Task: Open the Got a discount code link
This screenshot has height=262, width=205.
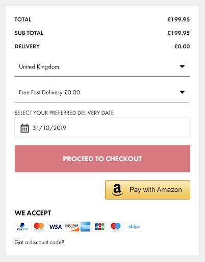Action: click(x=39, y=242)
